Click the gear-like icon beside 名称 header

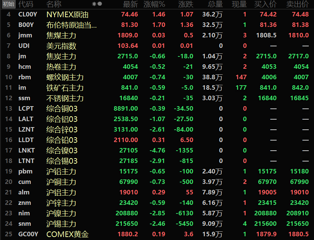tap(94, 4)
